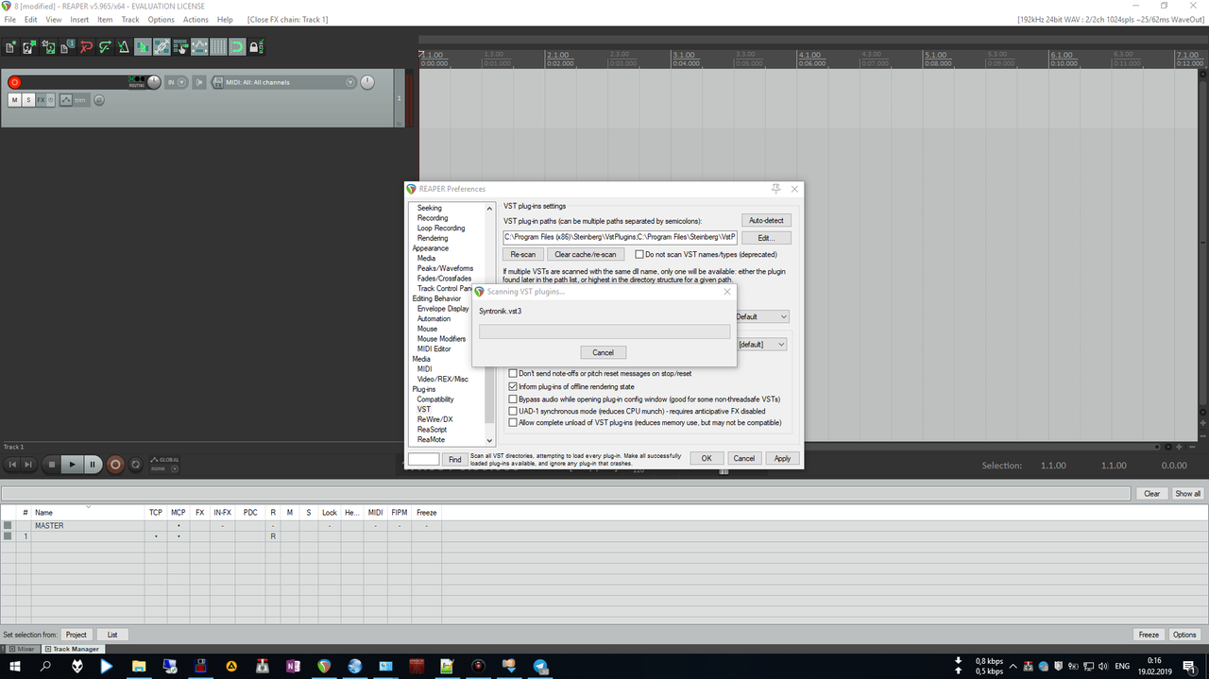Toggle track 1 phase invert button
The image size is (1209, 679).
pyautogui.click(x=99, y=100)
